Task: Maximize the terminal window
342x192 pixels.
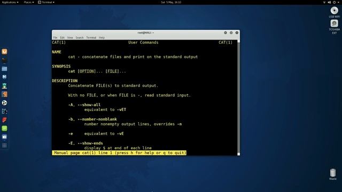Action: pos(231,33)
